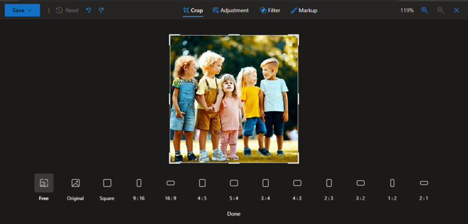Viewport: 468px width, 224px height.
Task: Select the 2:1 aspect ratio
Action: (424, 188)
